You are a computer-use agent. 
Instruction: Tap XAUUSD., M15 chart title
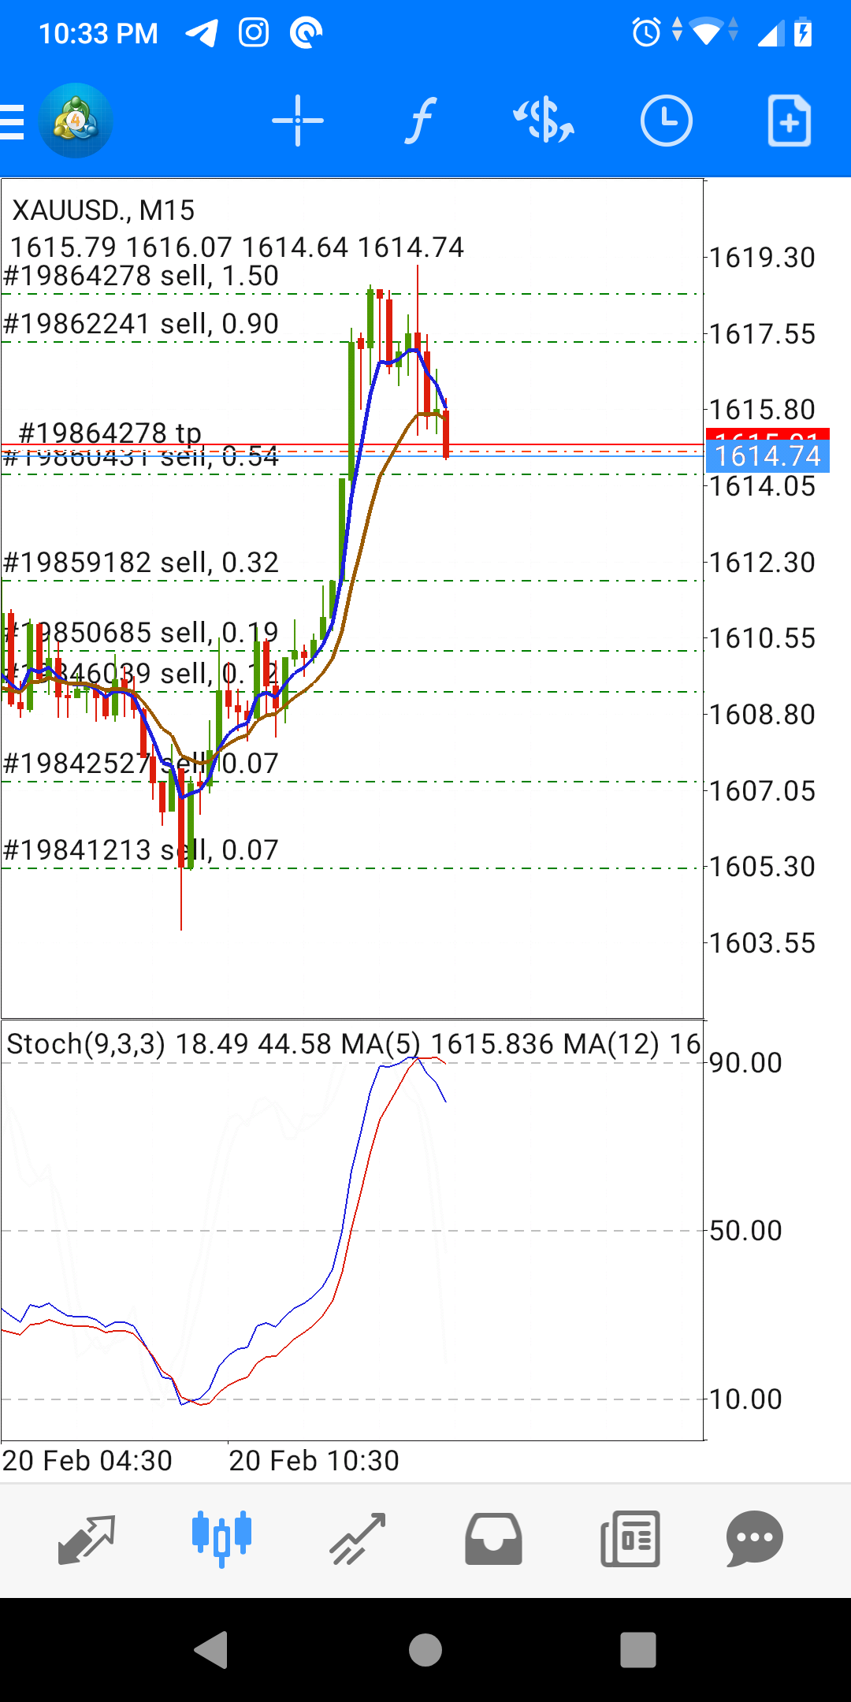[103, 210]
